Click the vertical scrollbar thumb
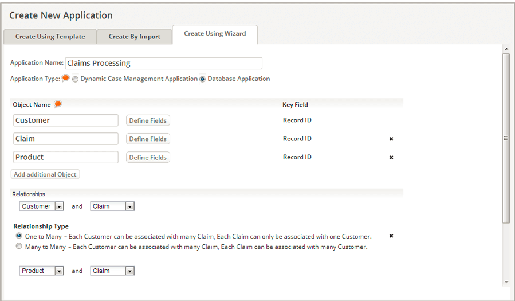This screenshot has width=515, height=301. [505, 138]
